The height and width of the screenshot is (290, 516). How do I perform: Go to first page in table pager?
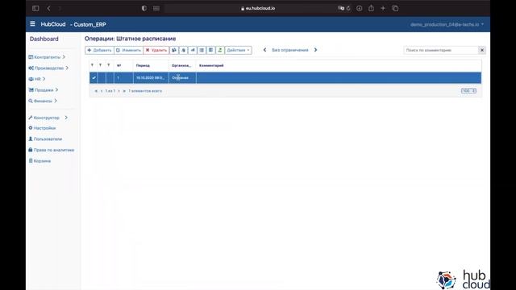click(x=96, y=91)
